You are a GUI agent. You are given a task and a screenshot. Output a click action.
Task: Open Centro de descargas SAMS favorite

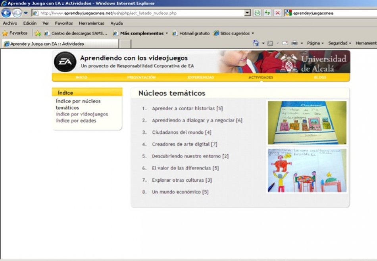tap(76, 33)
